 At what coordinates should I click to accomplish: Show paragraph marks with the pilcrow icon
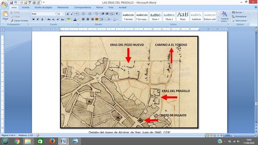tap(117, 14)
